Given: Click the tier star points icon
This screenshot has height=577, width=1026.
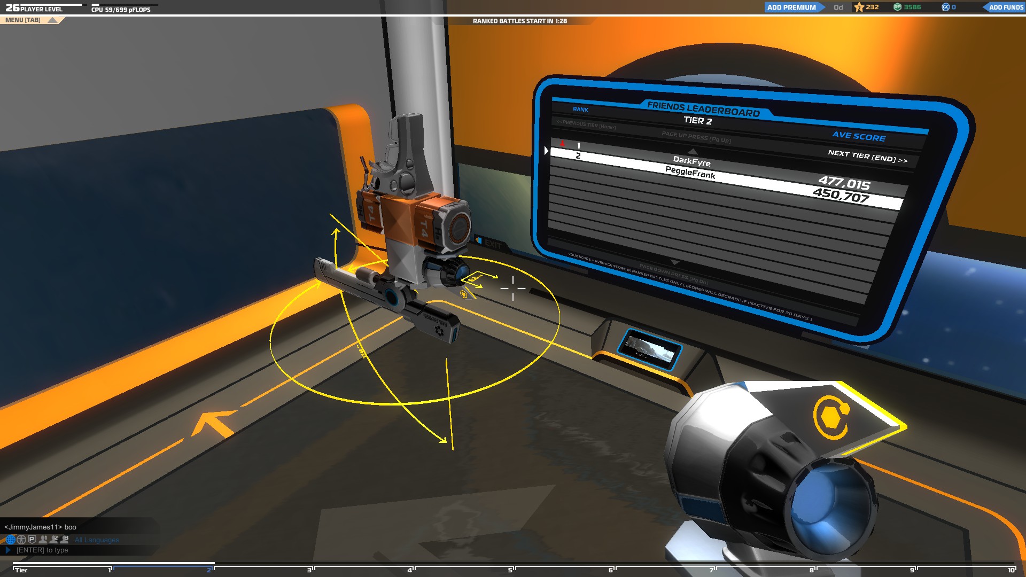Looking at the screenshot, I should [859, 7].
